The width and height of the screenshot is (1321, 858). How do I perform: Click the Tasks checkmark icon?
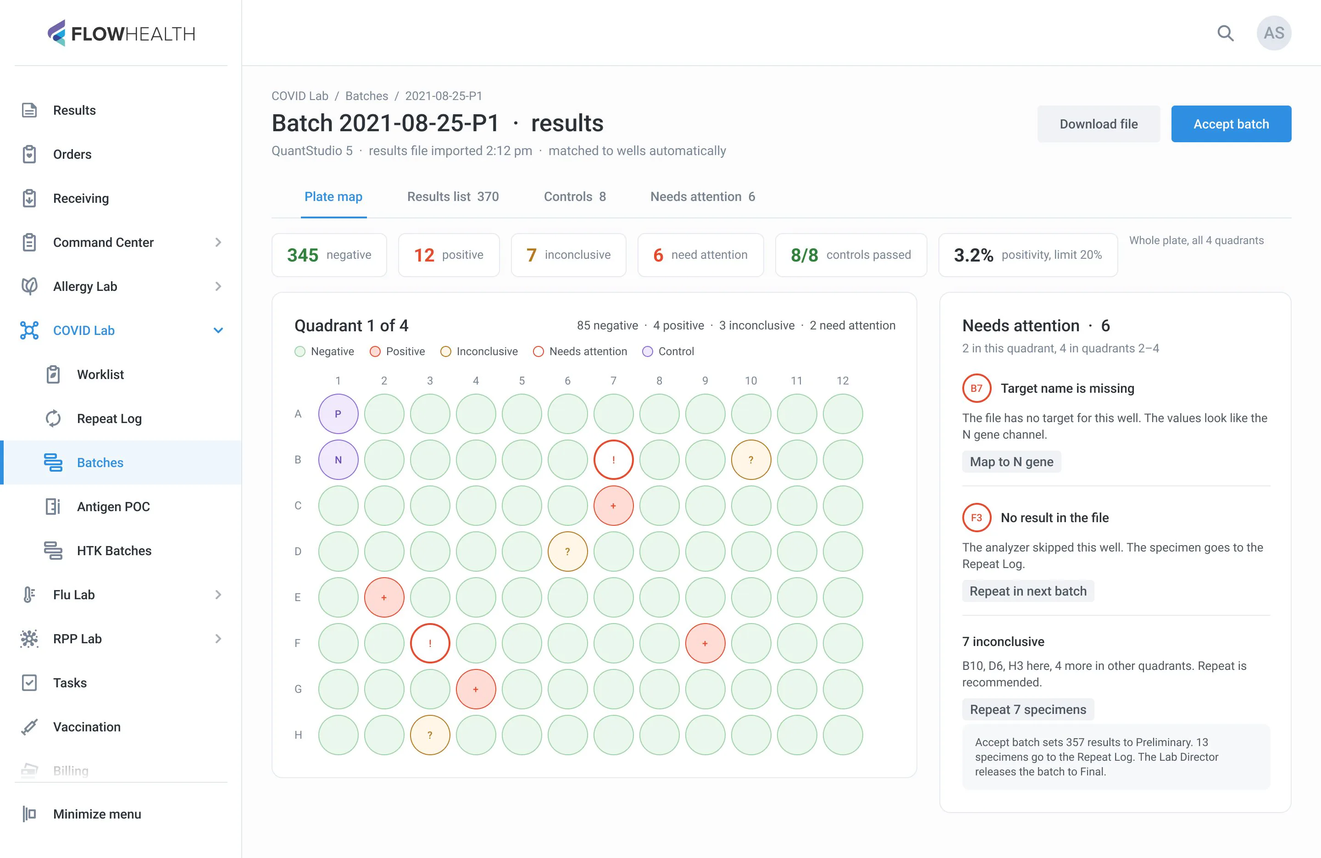tap(29, 683)
